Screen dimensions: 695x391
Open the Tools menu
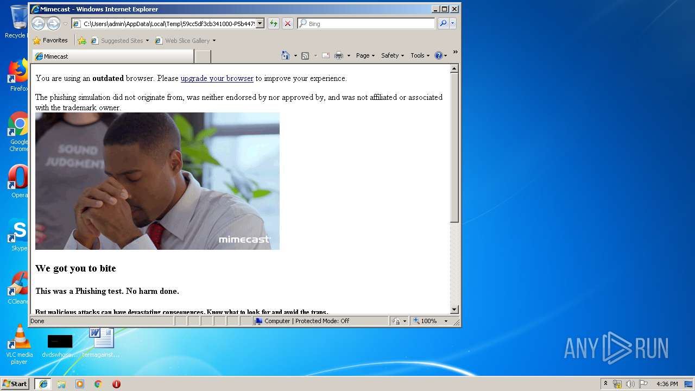420,55
